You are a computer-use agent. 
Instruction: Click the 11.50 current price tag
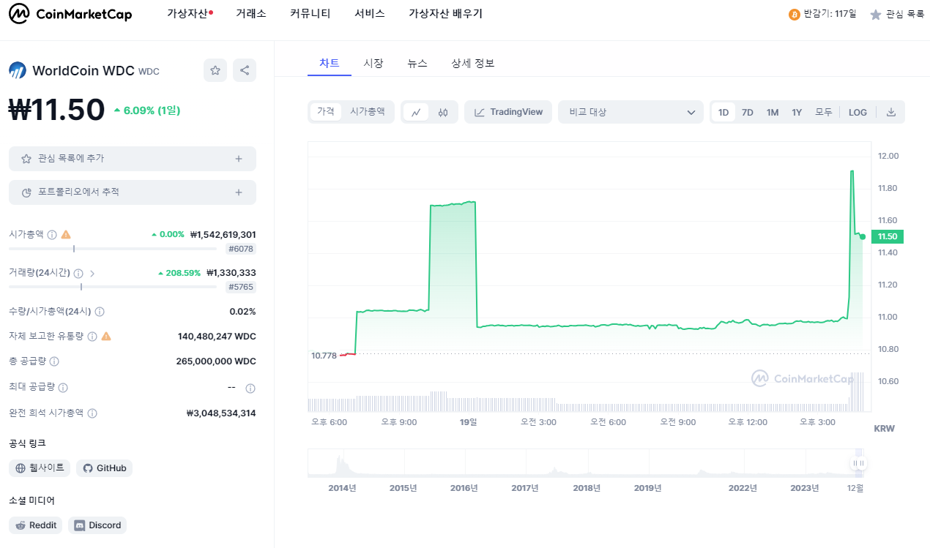888,236
